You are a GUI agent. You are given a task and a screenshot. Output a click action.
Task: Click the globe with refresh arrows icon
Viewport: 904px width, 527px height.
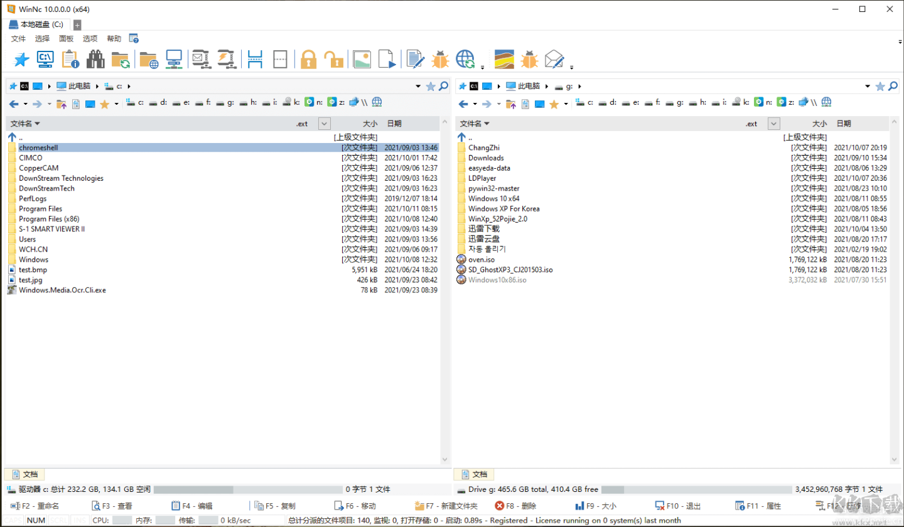tap(465, 60)
